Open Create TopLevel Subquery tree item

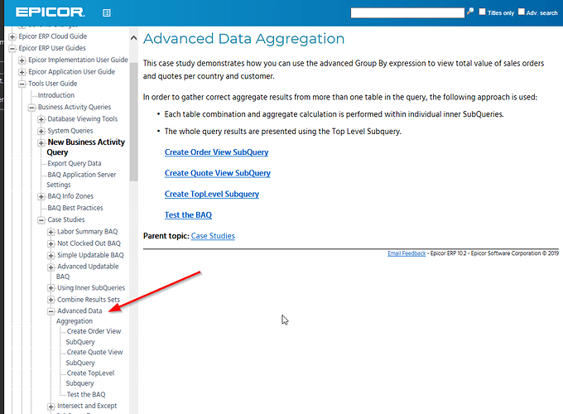point(90,378)
